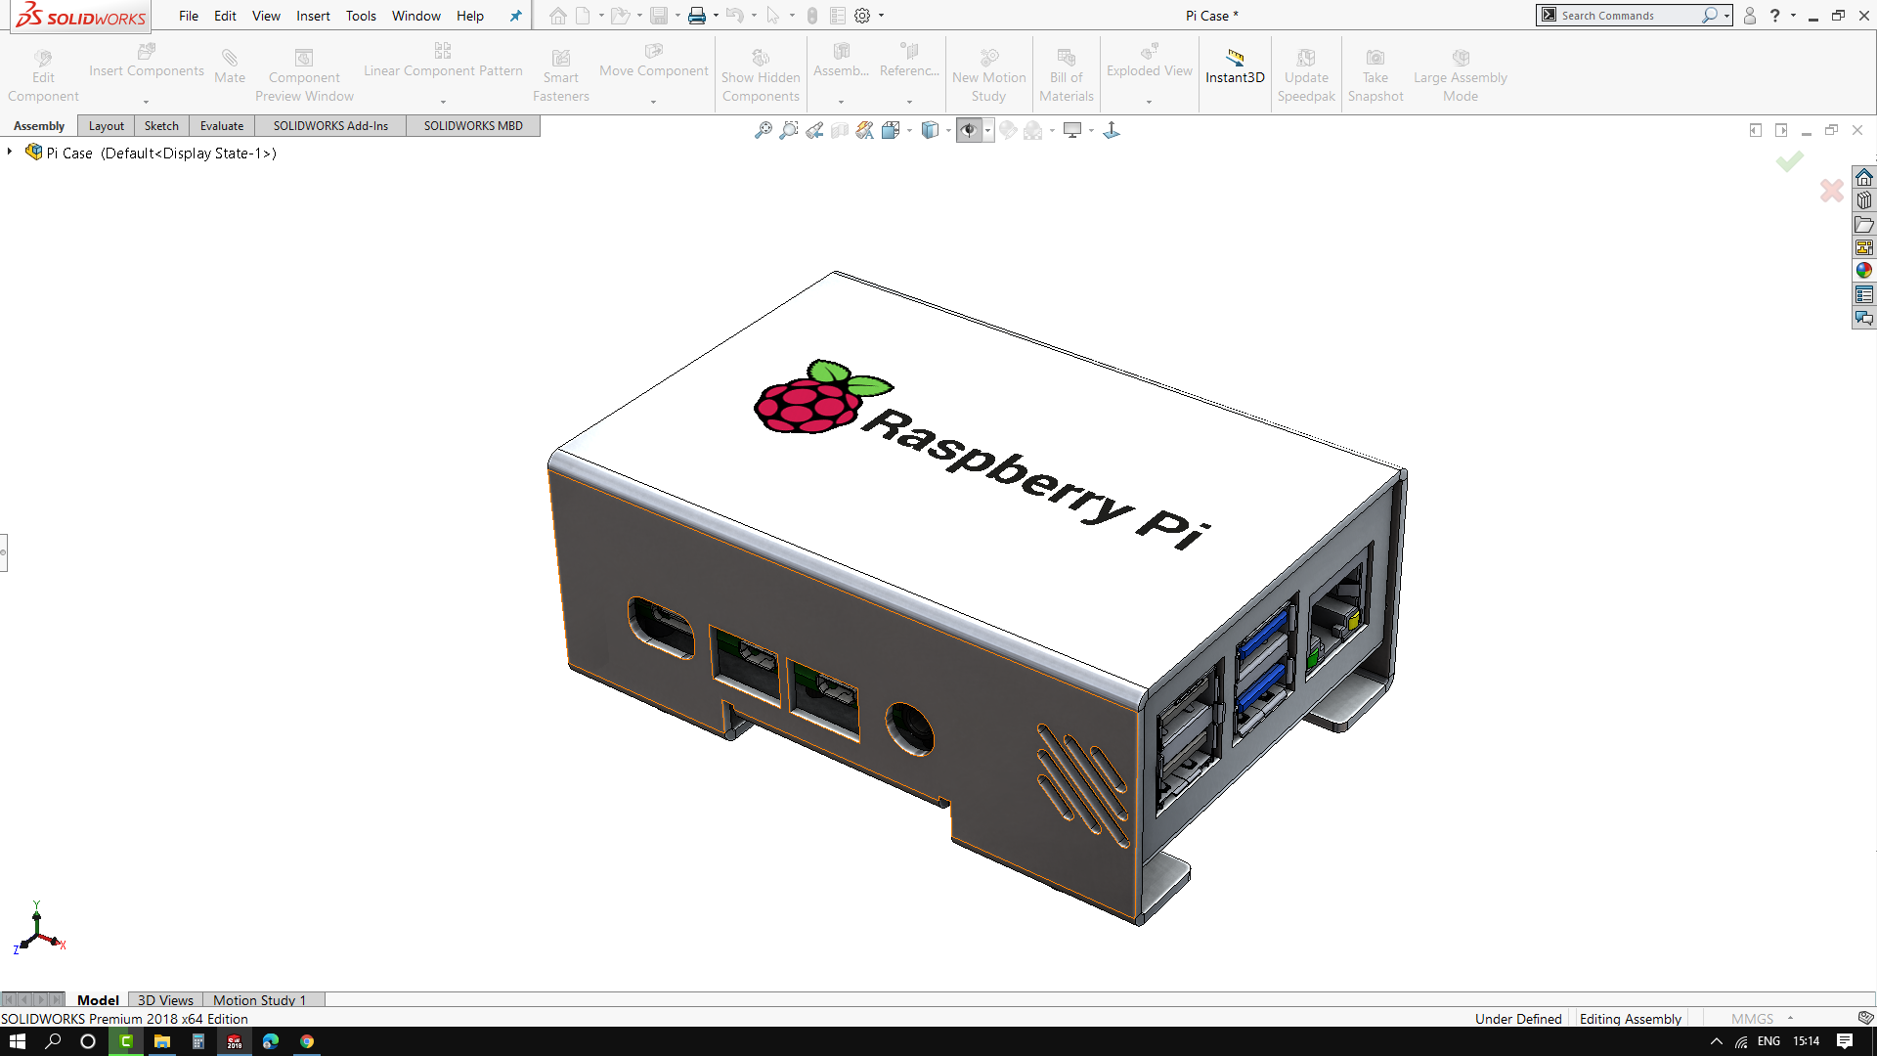Open the Hide/Show Items dropdown arrow

(988, 130)
